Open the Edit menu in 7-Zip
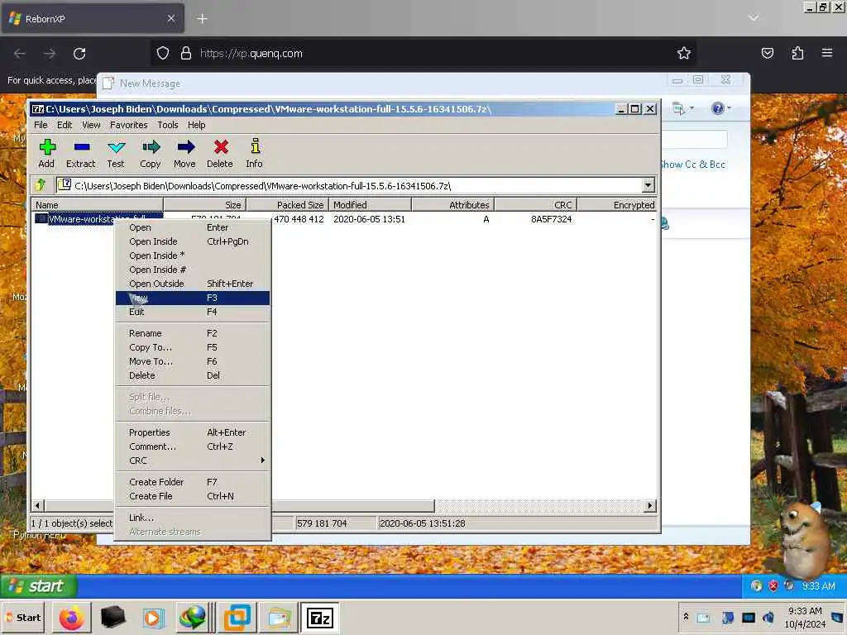The image size is (847, 635). (65, 125)
